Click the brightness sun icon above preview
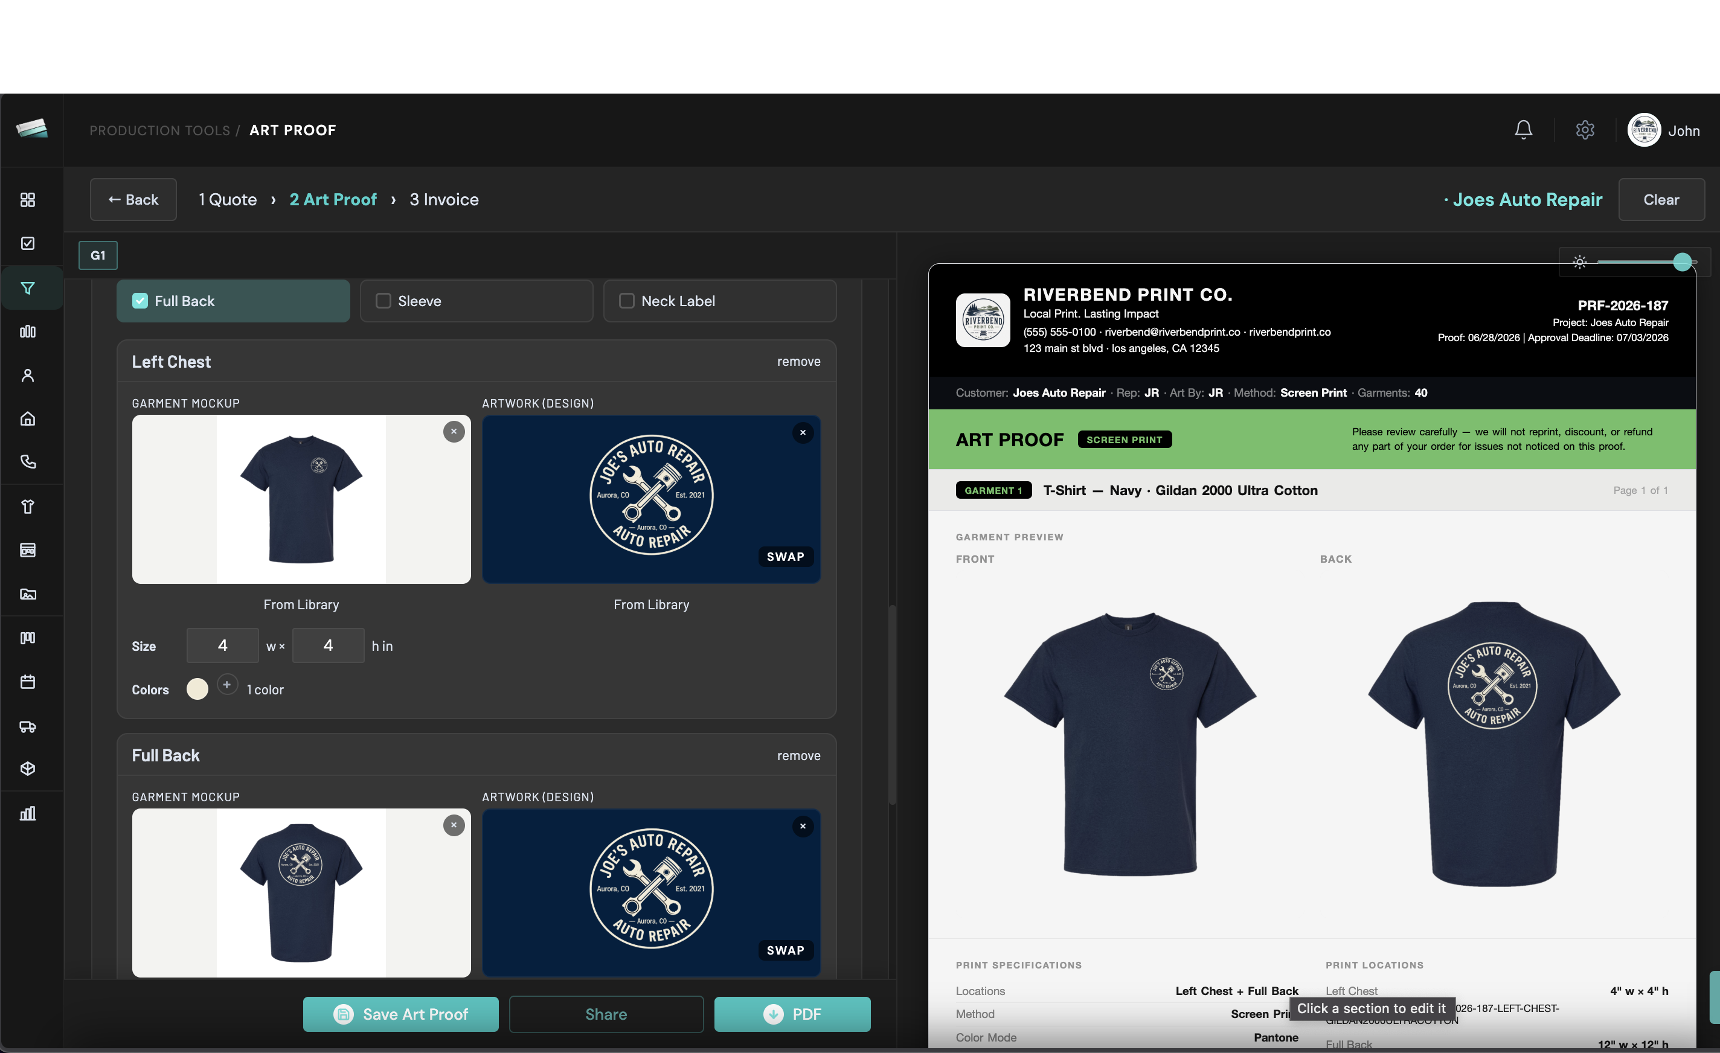 1580,261
